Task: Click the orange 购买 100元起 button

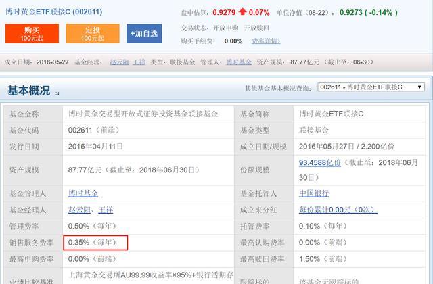Action: [32, 33]
